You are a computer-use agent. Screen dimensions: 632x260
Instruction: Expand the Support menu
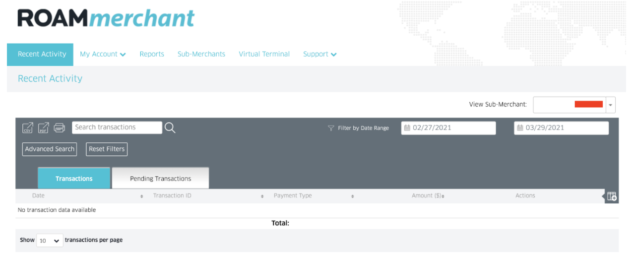[x=320, y=54]
